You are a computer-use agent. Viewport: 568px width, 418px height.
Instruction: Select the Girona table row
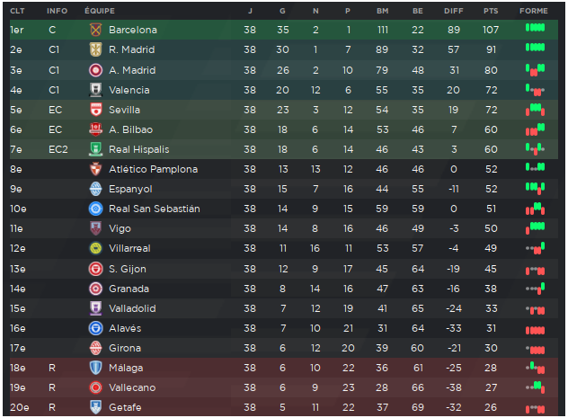284,348
